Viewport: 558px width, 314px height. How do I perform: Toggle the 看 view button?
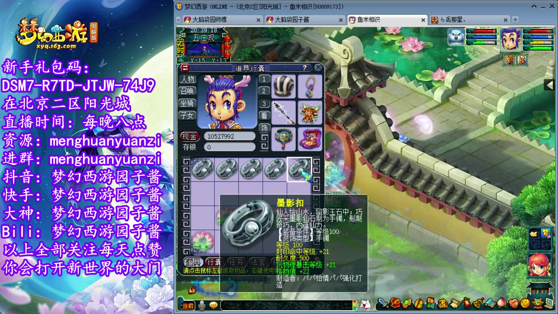264,115
